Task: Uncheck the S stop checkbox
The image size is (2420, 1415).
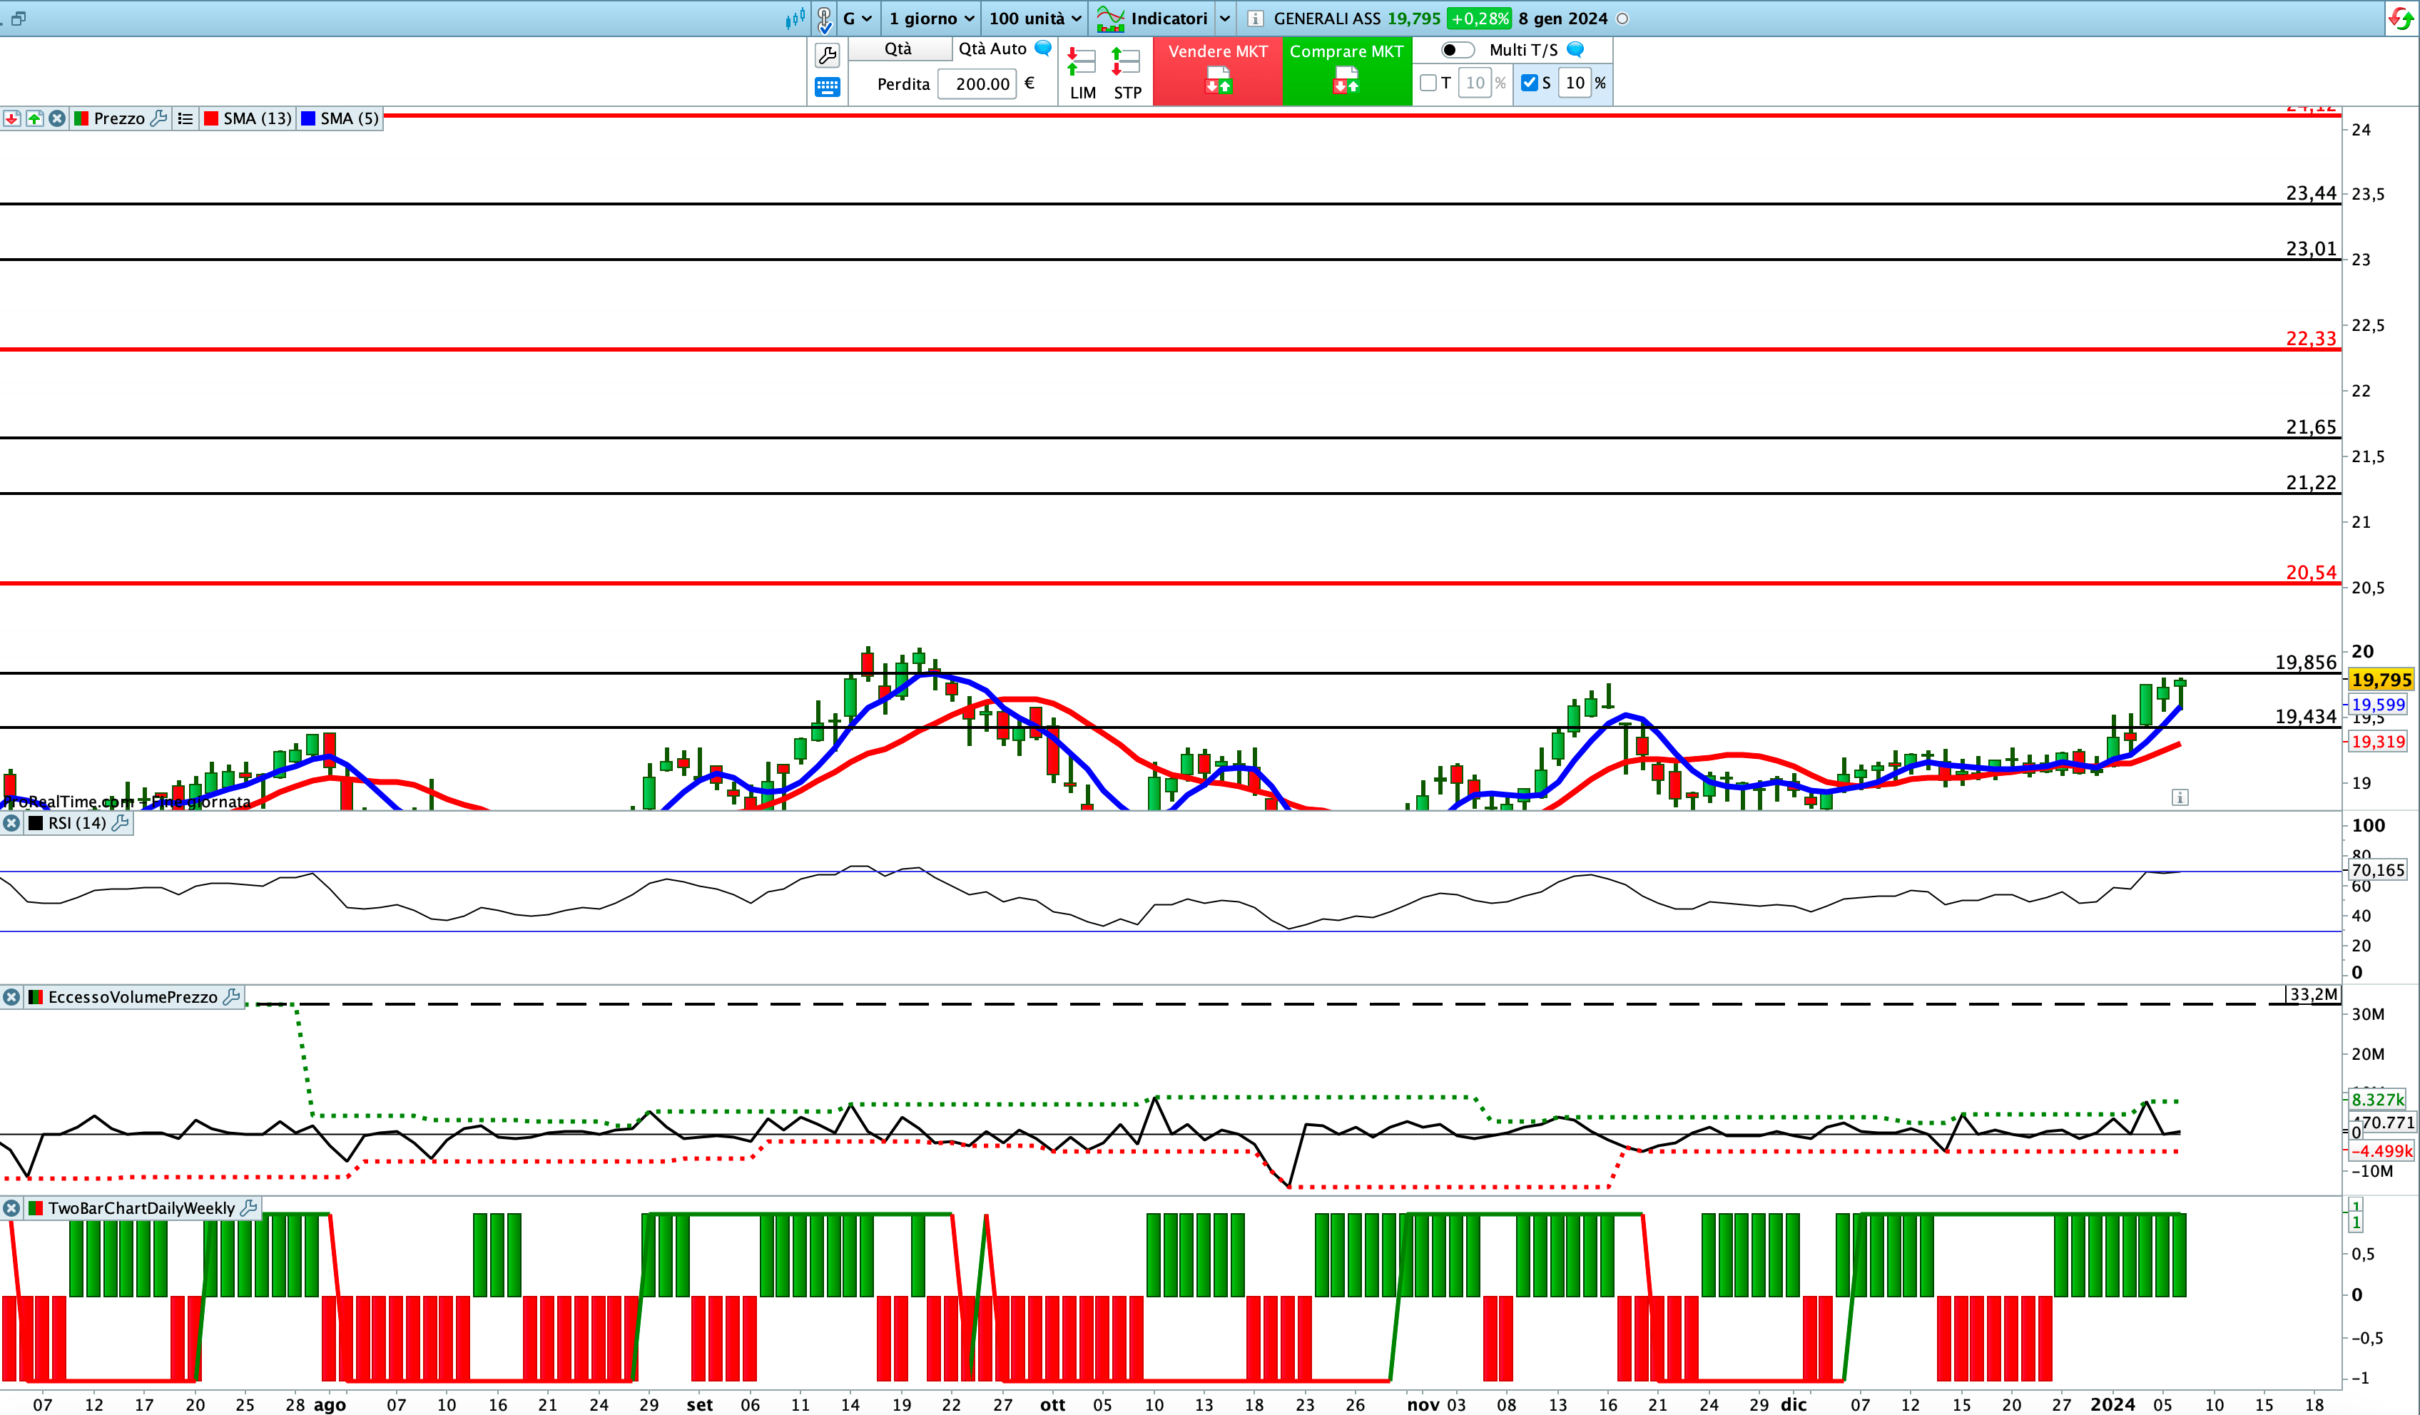Action: click(1529, 83)
